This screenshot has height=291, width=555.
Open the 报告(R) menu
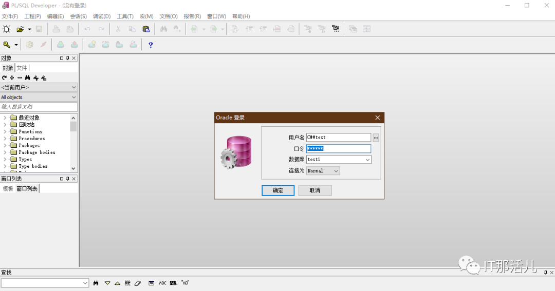[x=192, y=16]
